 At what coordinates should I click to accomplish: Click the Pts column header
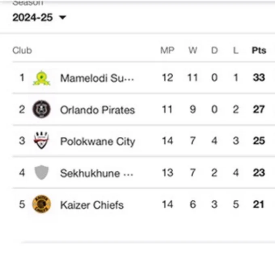click(x=259, y=51)
